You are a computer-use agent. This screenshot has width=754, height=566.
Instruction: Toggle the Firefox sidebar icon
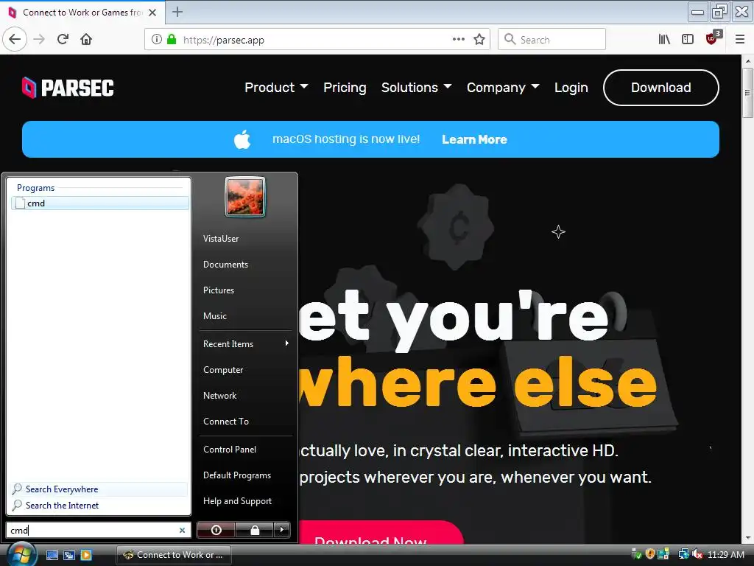click(688, 39)
